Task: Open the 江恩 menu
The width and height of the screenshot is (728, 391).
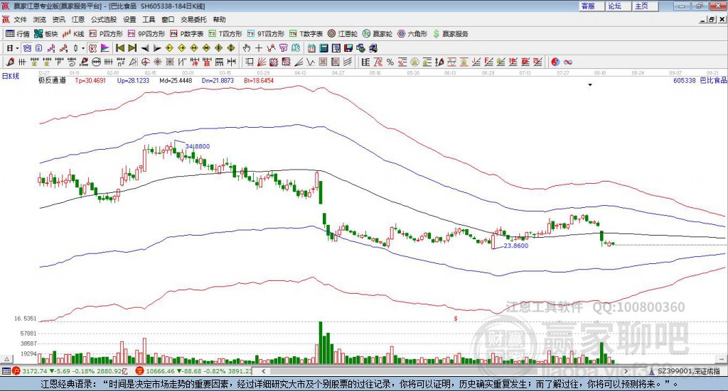Action: point(78,19)
